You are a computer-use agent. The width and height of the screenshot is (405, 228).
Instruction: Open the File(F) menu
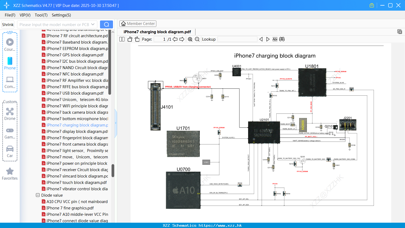click(10, 15)
